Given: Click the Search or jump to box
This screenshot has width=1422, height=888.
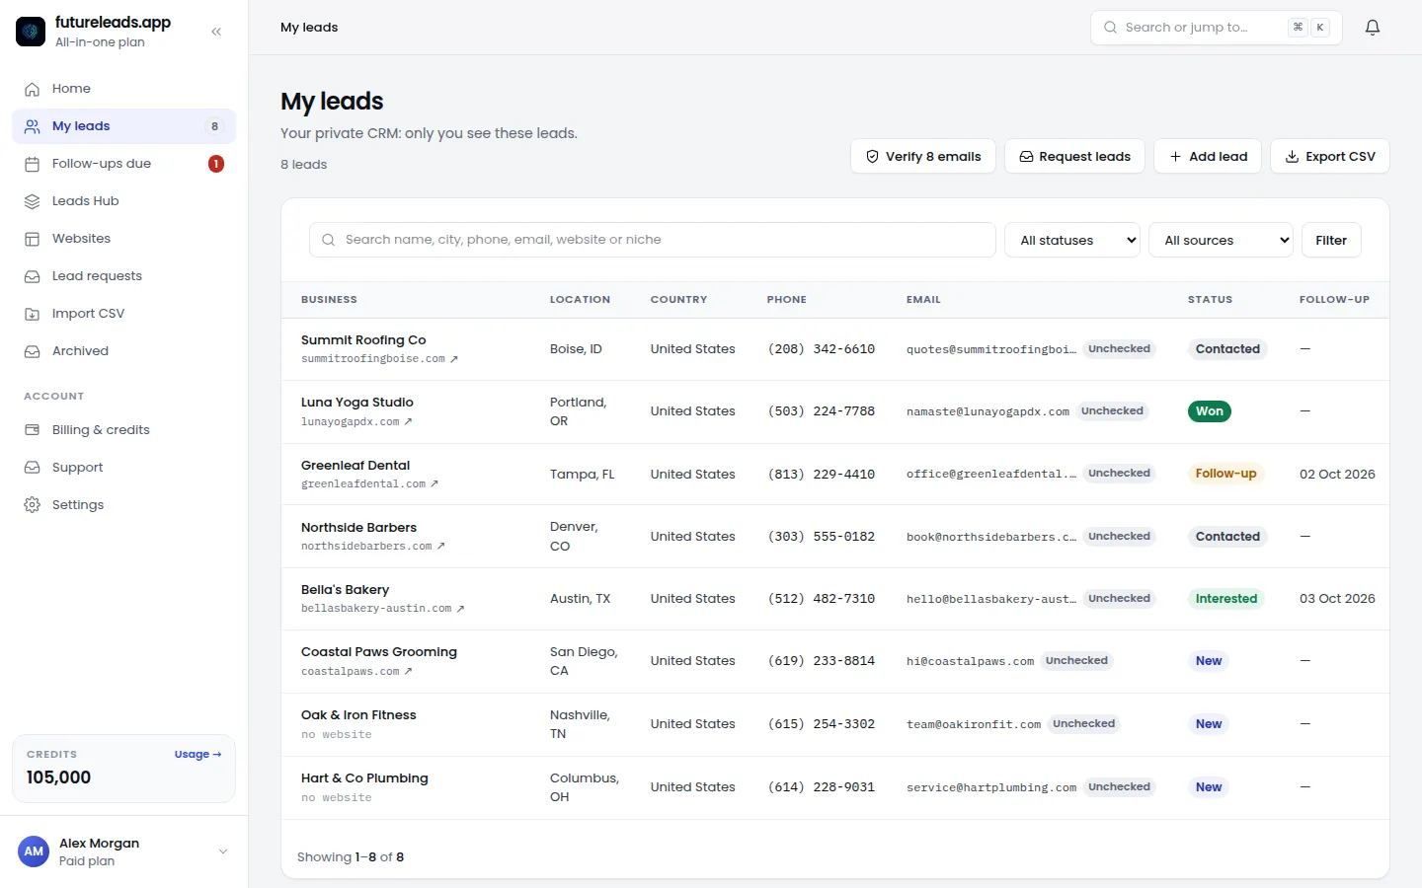Looking at the screenshot, I should [x=1217, y=28].
